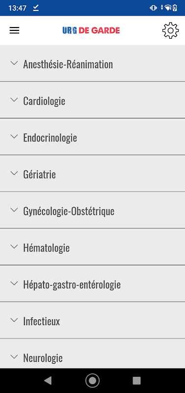Screen dimensions: 185x393
Task: Tap the Android recent apps square
Action: click(x=137, y=380)
